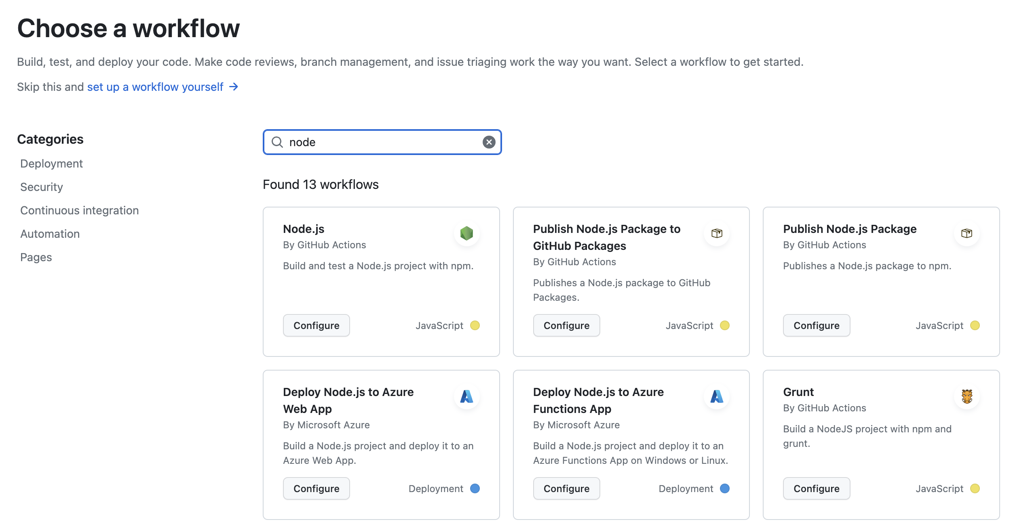The image size is (1013, 528).
Task: Click the Deployment label on Azure Functions App card
Action: (x=686, y=488)
